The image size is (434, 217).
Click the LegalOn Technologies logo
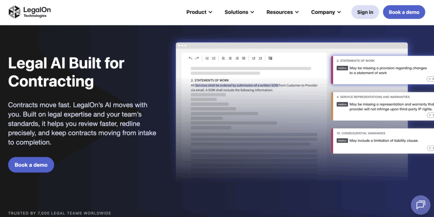(x=28, y=12)
